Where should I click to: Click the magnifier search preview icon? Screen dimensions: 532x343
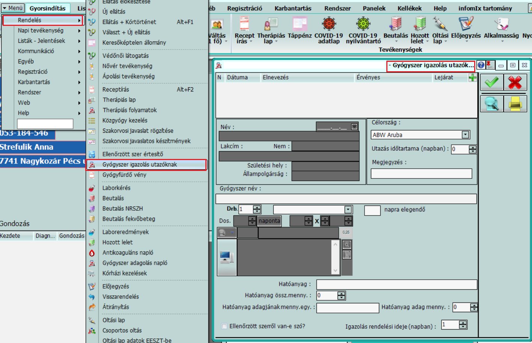point(491,104)
